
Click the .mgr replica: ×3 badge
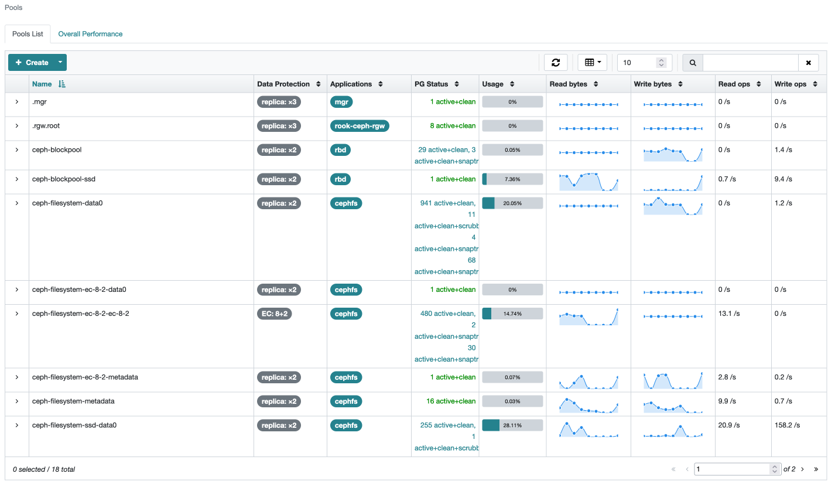tap(279, 102)
